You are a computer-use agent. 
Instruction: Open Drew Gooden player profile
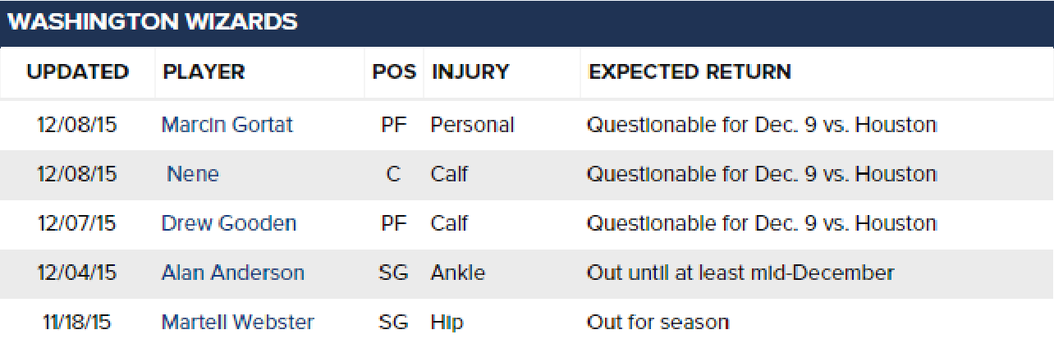tap(229, 223)
